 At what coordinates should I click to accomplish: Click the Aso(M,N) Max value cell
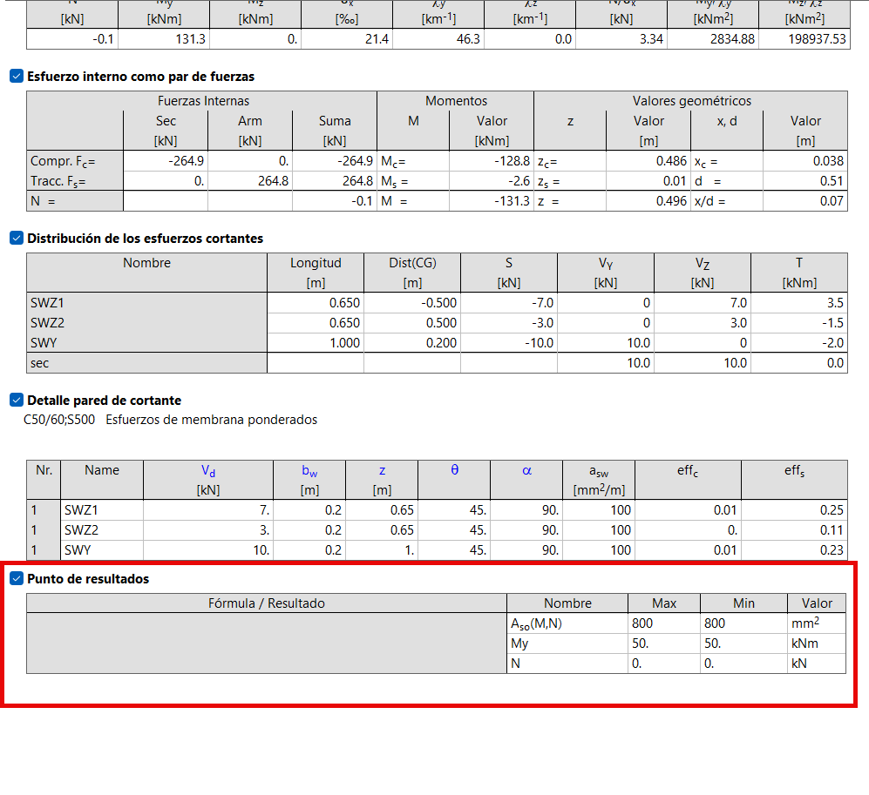(x=663, y=623)
